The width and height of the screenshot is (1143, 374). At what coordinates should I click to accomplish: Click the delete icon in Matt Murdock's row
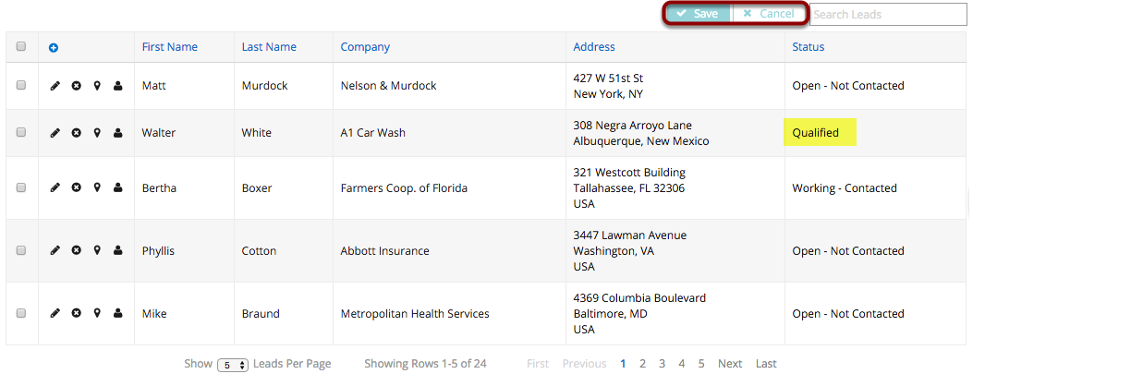tap(77, 86)
